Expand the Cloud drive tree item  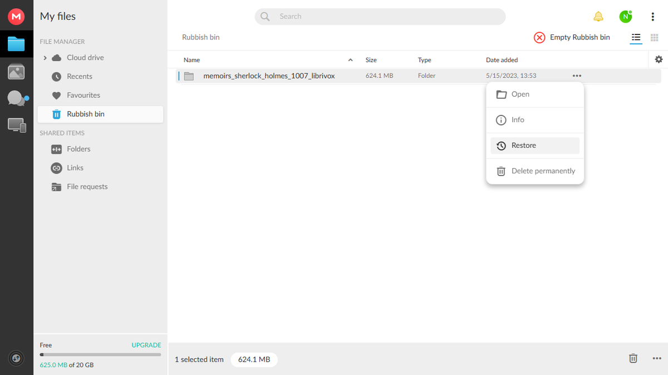point(45,57)
